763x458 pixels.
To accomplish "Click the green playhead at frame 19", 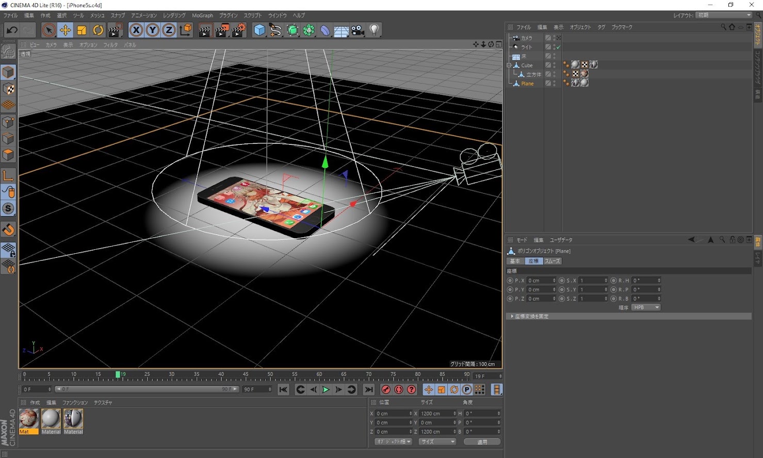I will click(x=118, y=374).
